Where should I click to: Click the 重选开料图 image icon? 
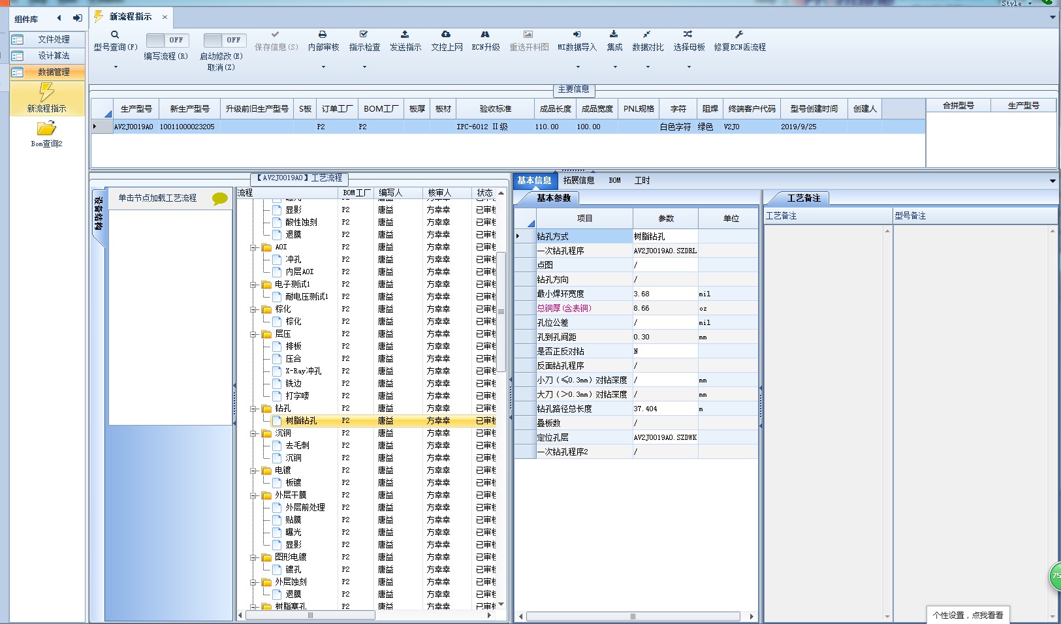click(528, 34)
